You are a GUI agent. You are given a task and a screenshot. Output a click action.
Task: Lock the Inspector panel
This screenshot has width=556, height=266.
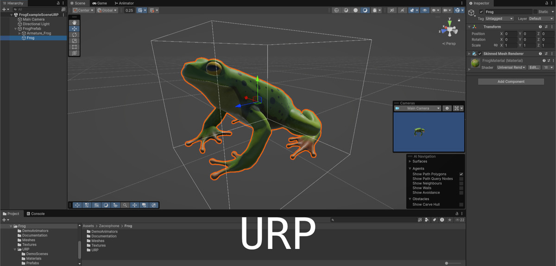[547, 3]
